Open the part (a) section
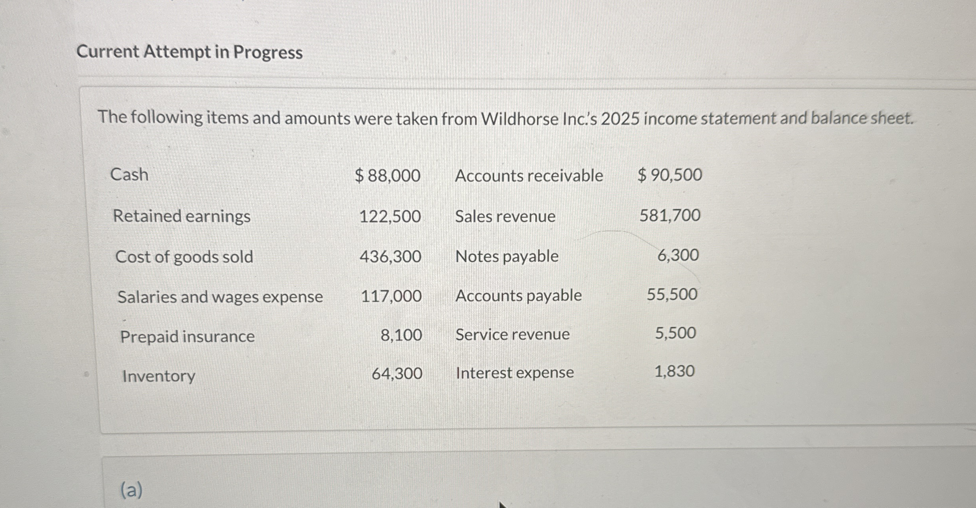The image size is (976, 508). click(x=131, y=490)
